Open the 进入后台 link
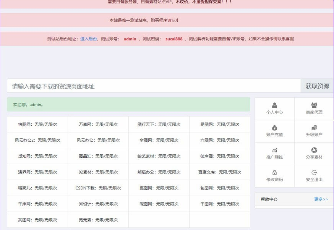The image size is (334, 230). coord(89,39)
